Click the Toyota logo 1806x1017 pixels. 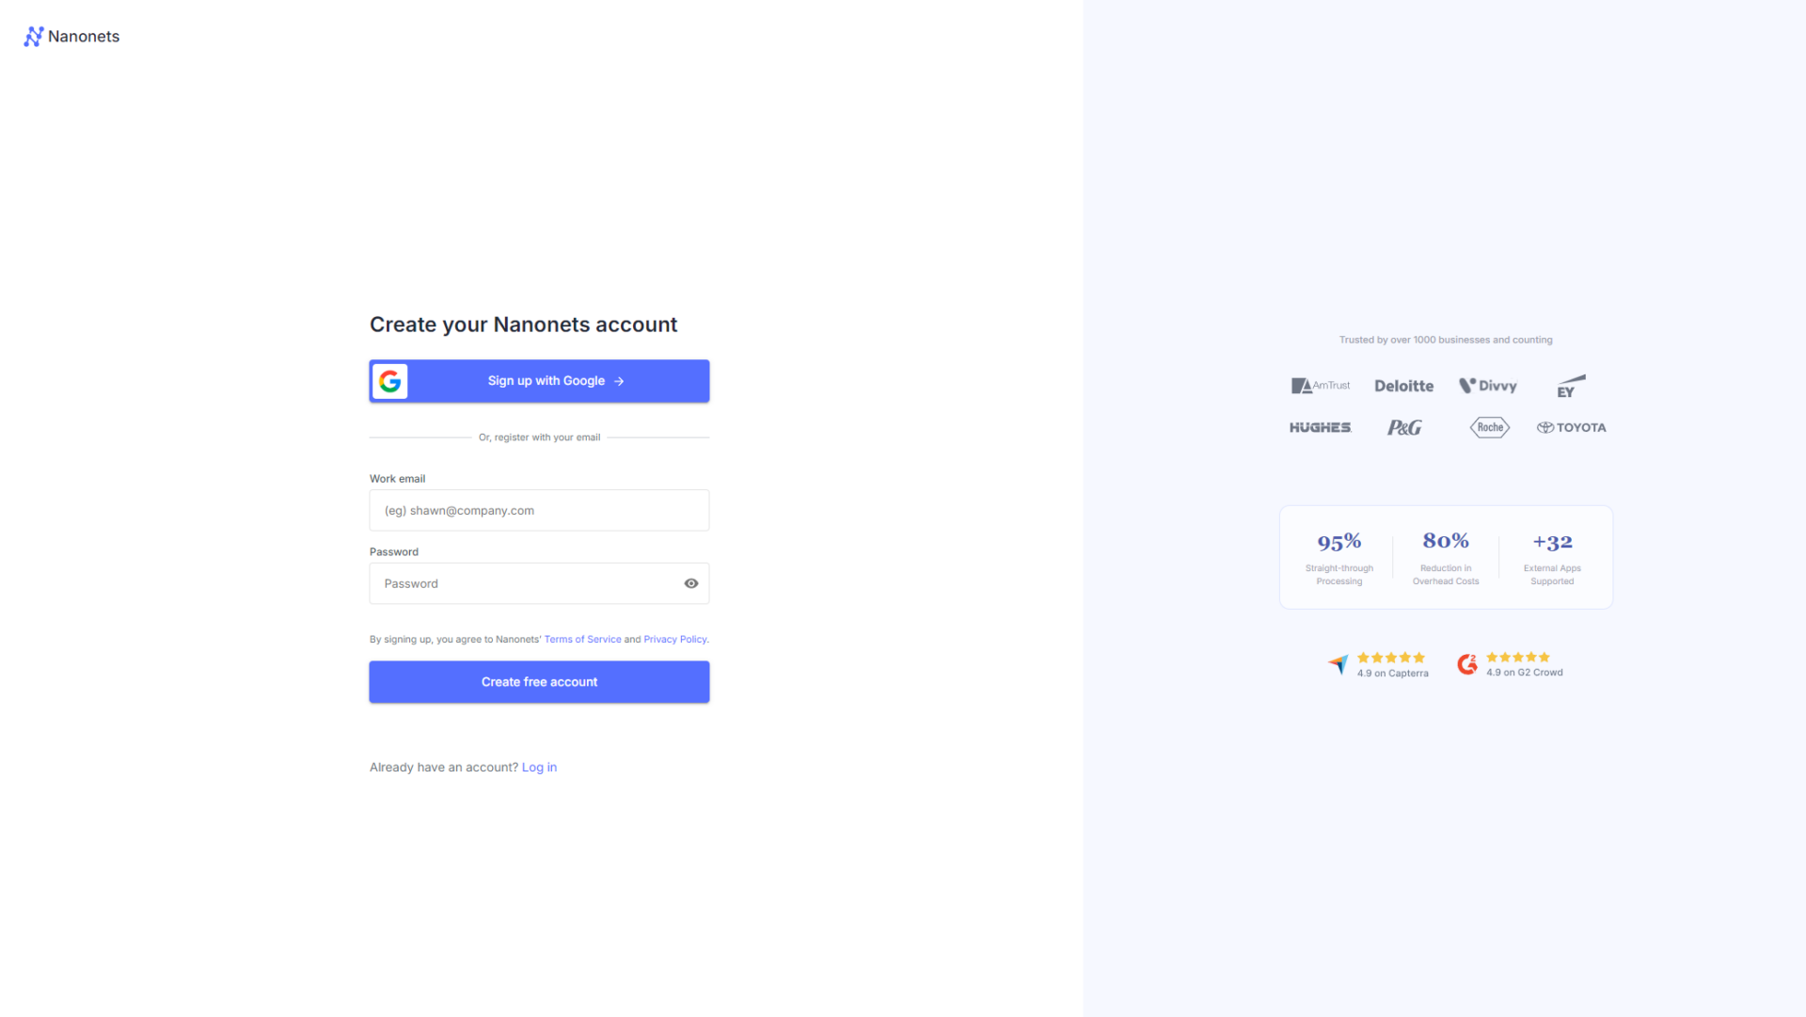1572,427
